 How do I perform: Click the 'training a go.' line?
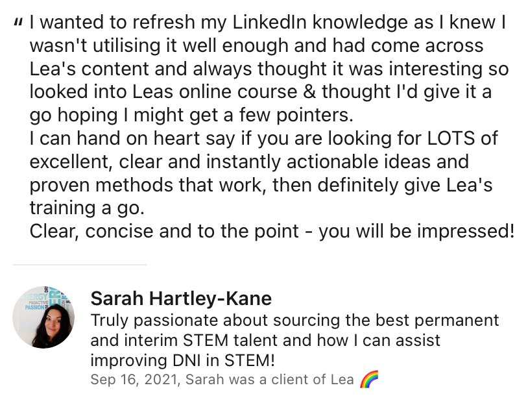click(x=87, y=208)
